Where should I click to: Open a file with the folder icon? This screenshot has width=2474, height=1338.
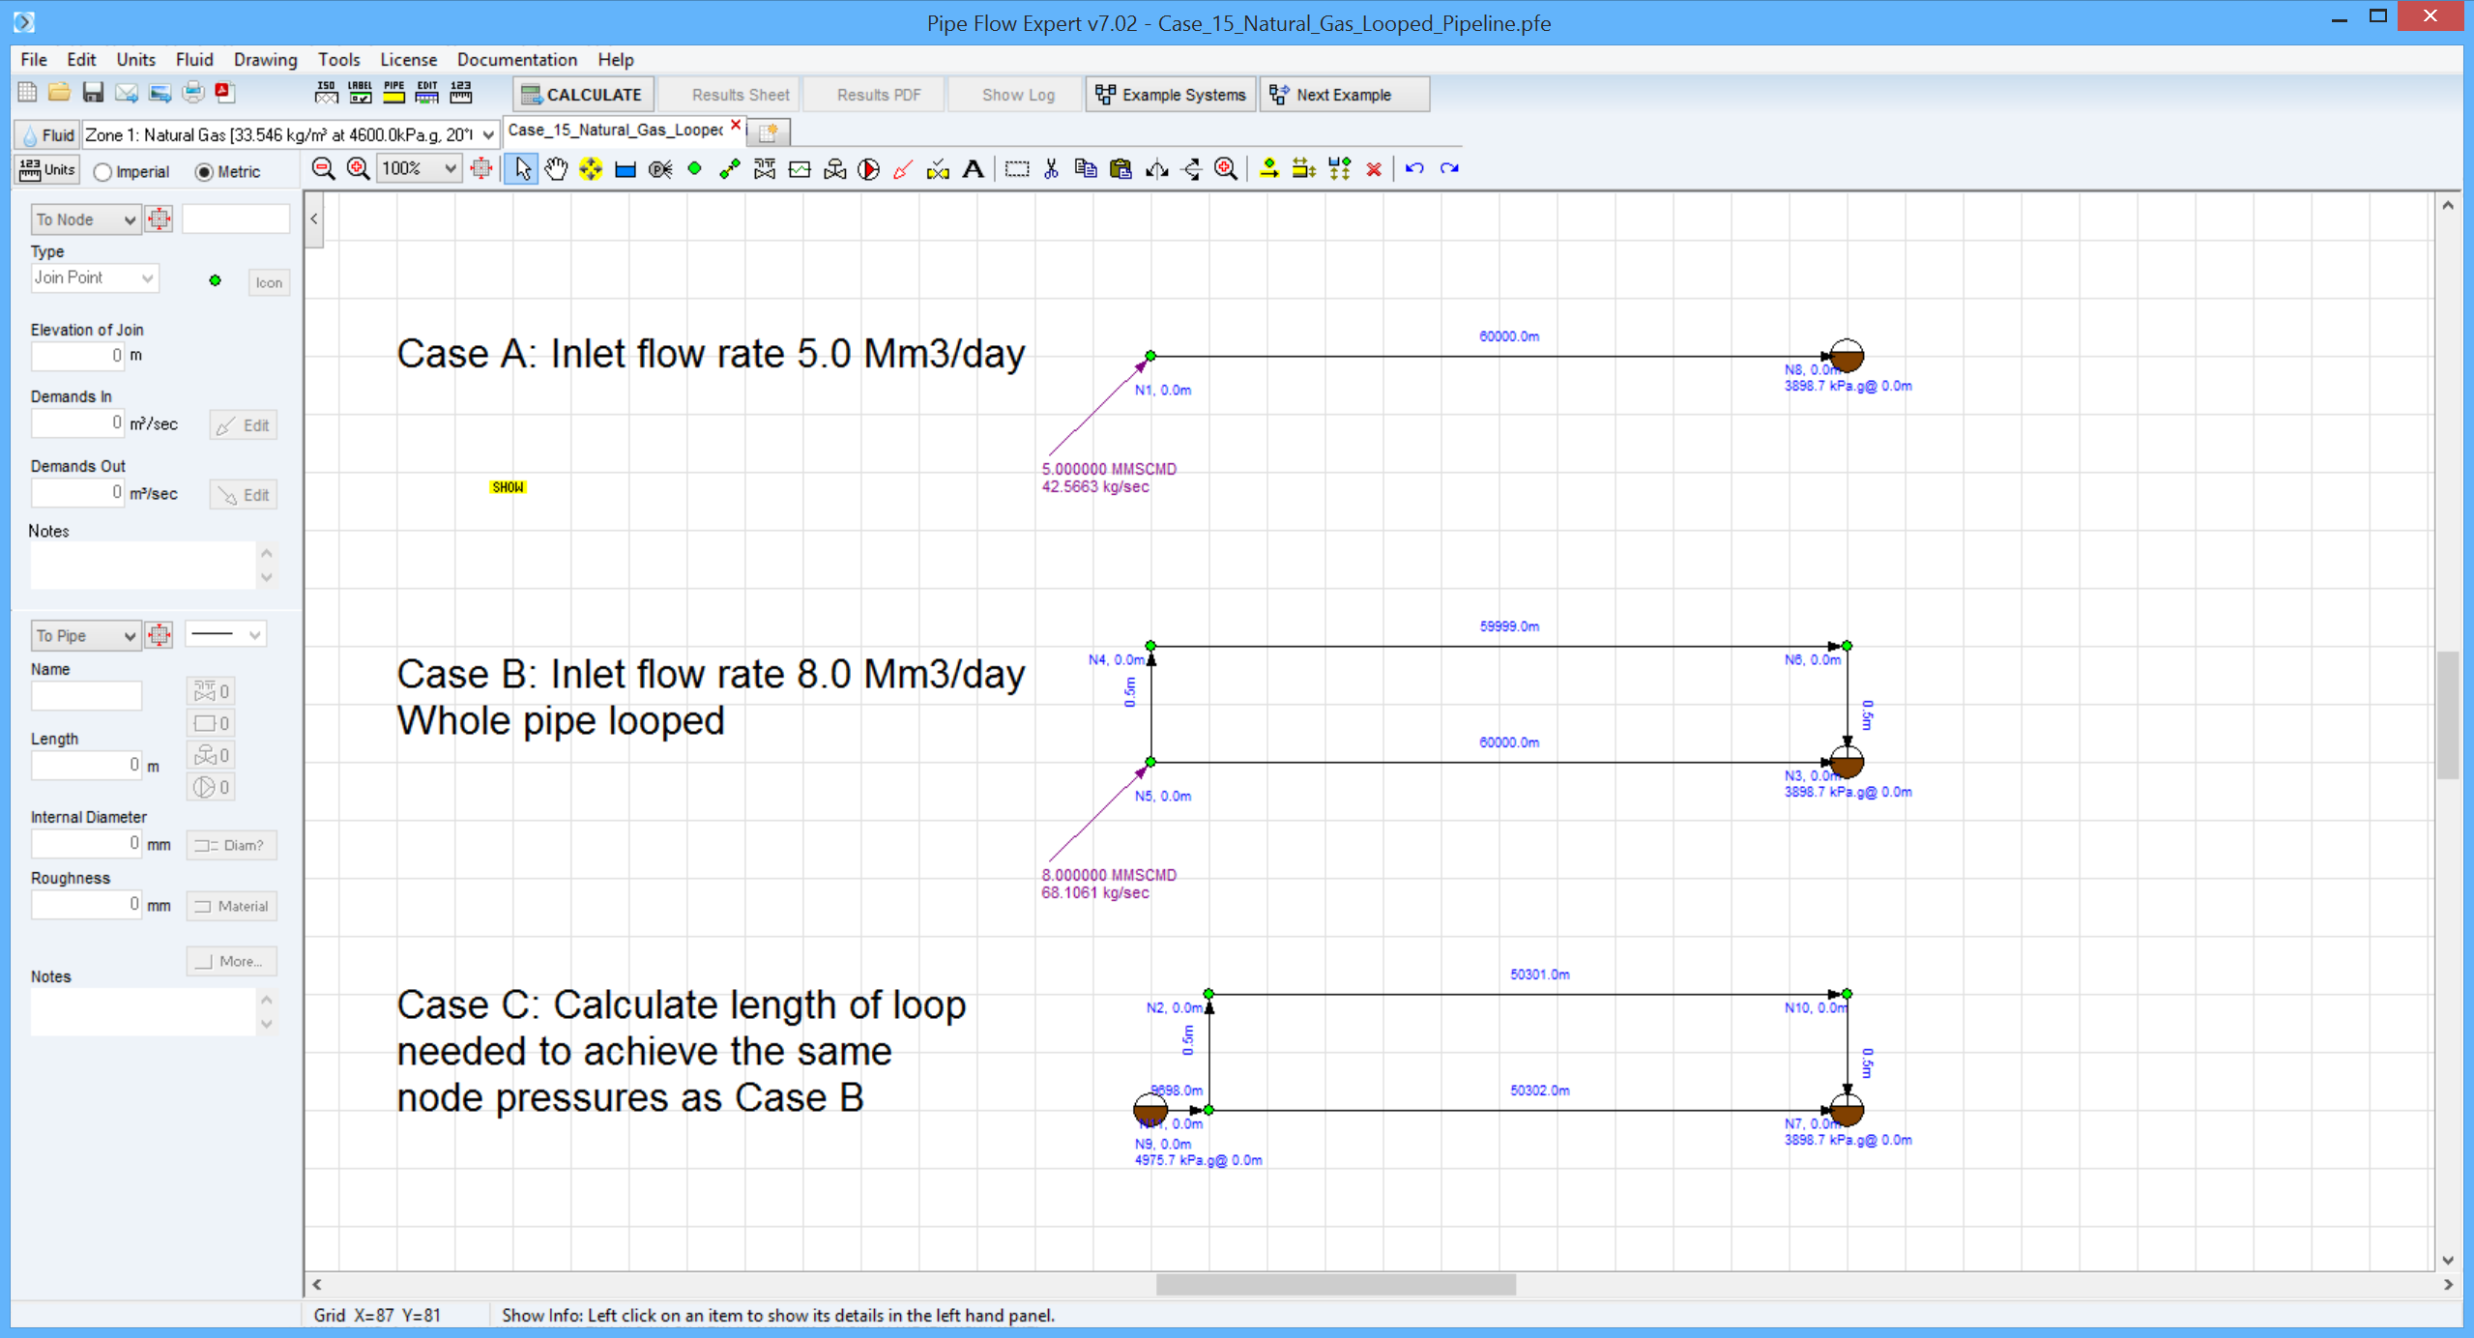click(x=60, y=93)
